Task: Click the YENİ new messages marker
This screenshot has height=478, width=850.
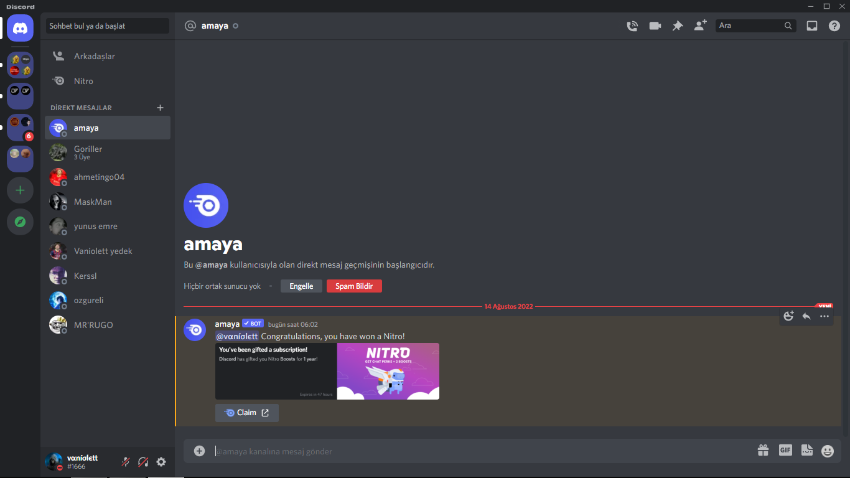Action: (824, 306)
